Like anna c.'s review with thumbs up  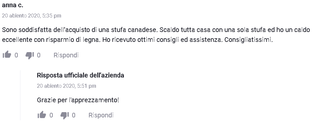pyautogui.click(x=7, y=55)
